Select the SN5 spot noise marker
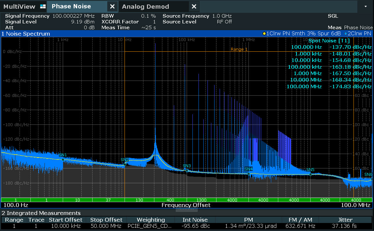This screenshot has height=231, width=374. coord(310,174)
